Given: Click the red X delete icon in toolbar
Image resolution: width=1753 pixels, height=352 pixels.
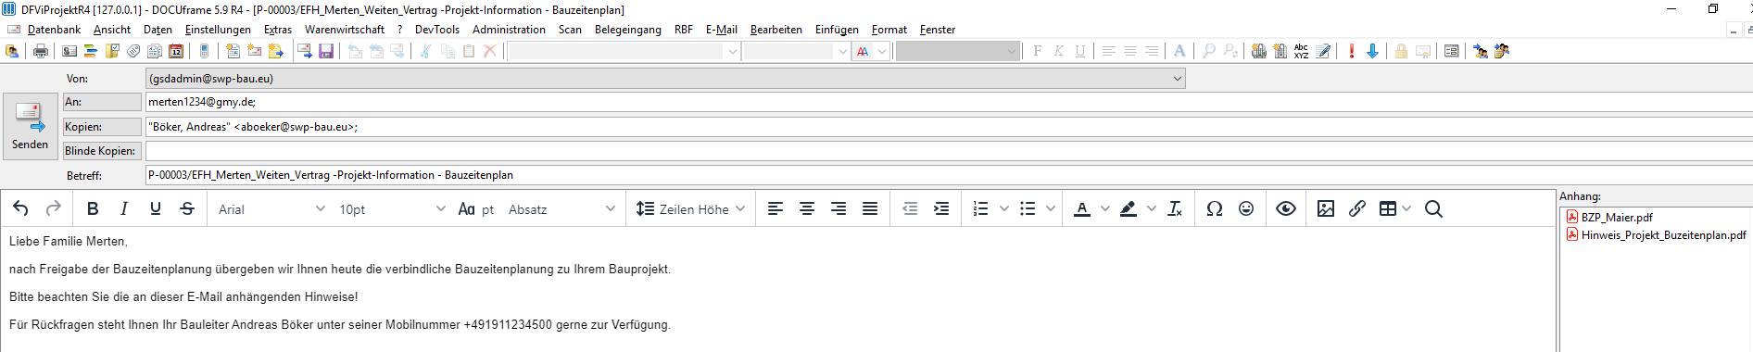Looking at the screenshot, I should [x=490, y=51].
